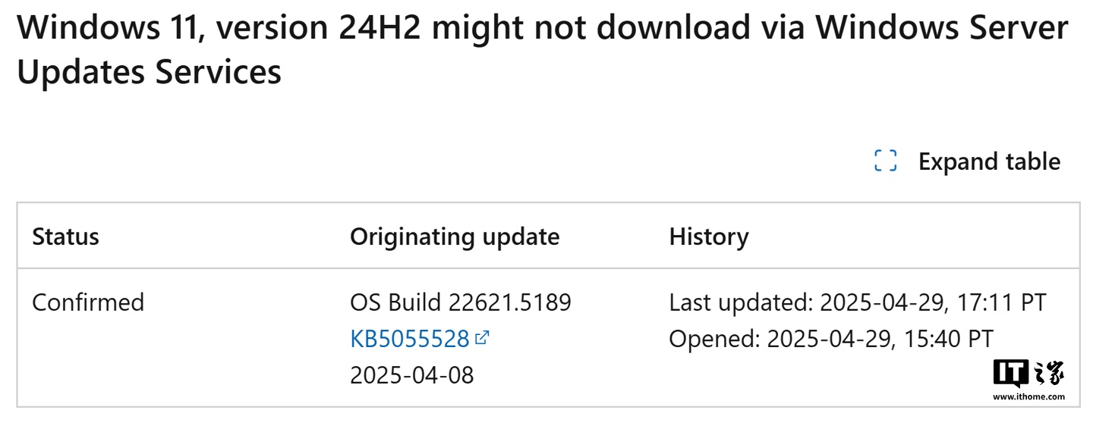Click the Opened label in History
This screenshot has height=432, width=1093.
(714, 339)
